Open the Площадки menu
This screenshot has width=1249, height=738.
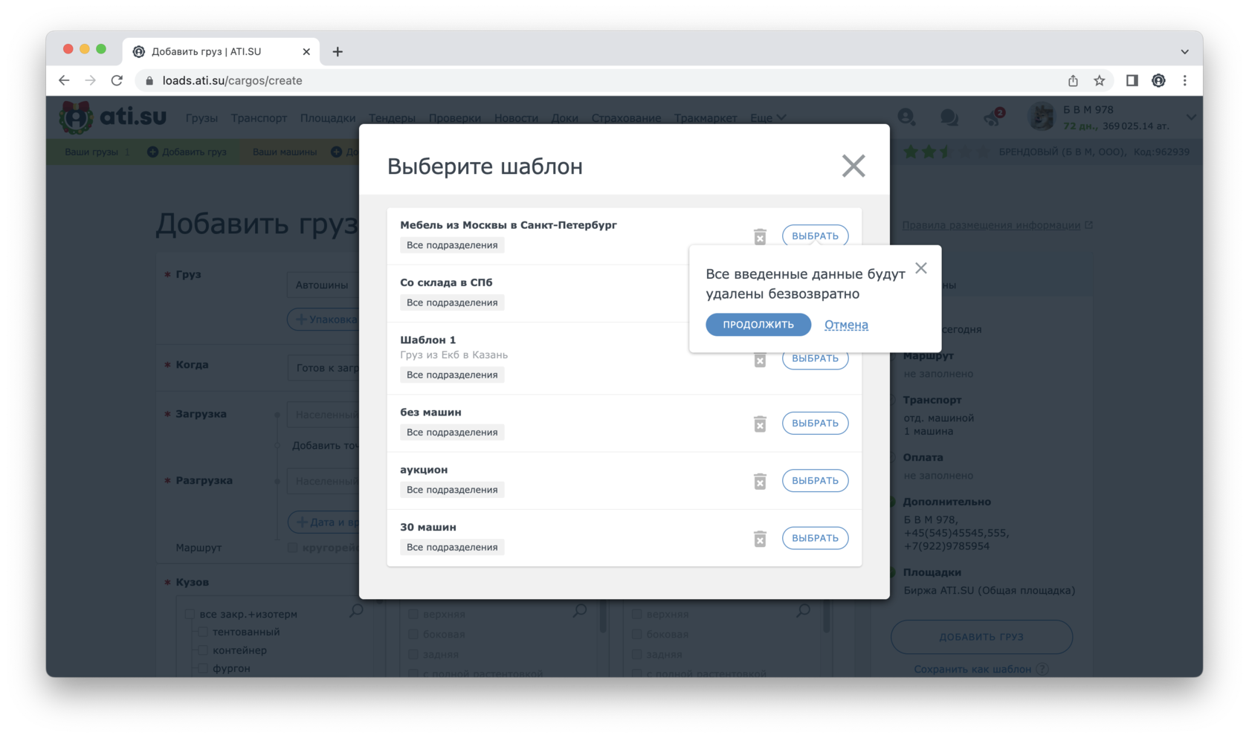pos(328,118)
